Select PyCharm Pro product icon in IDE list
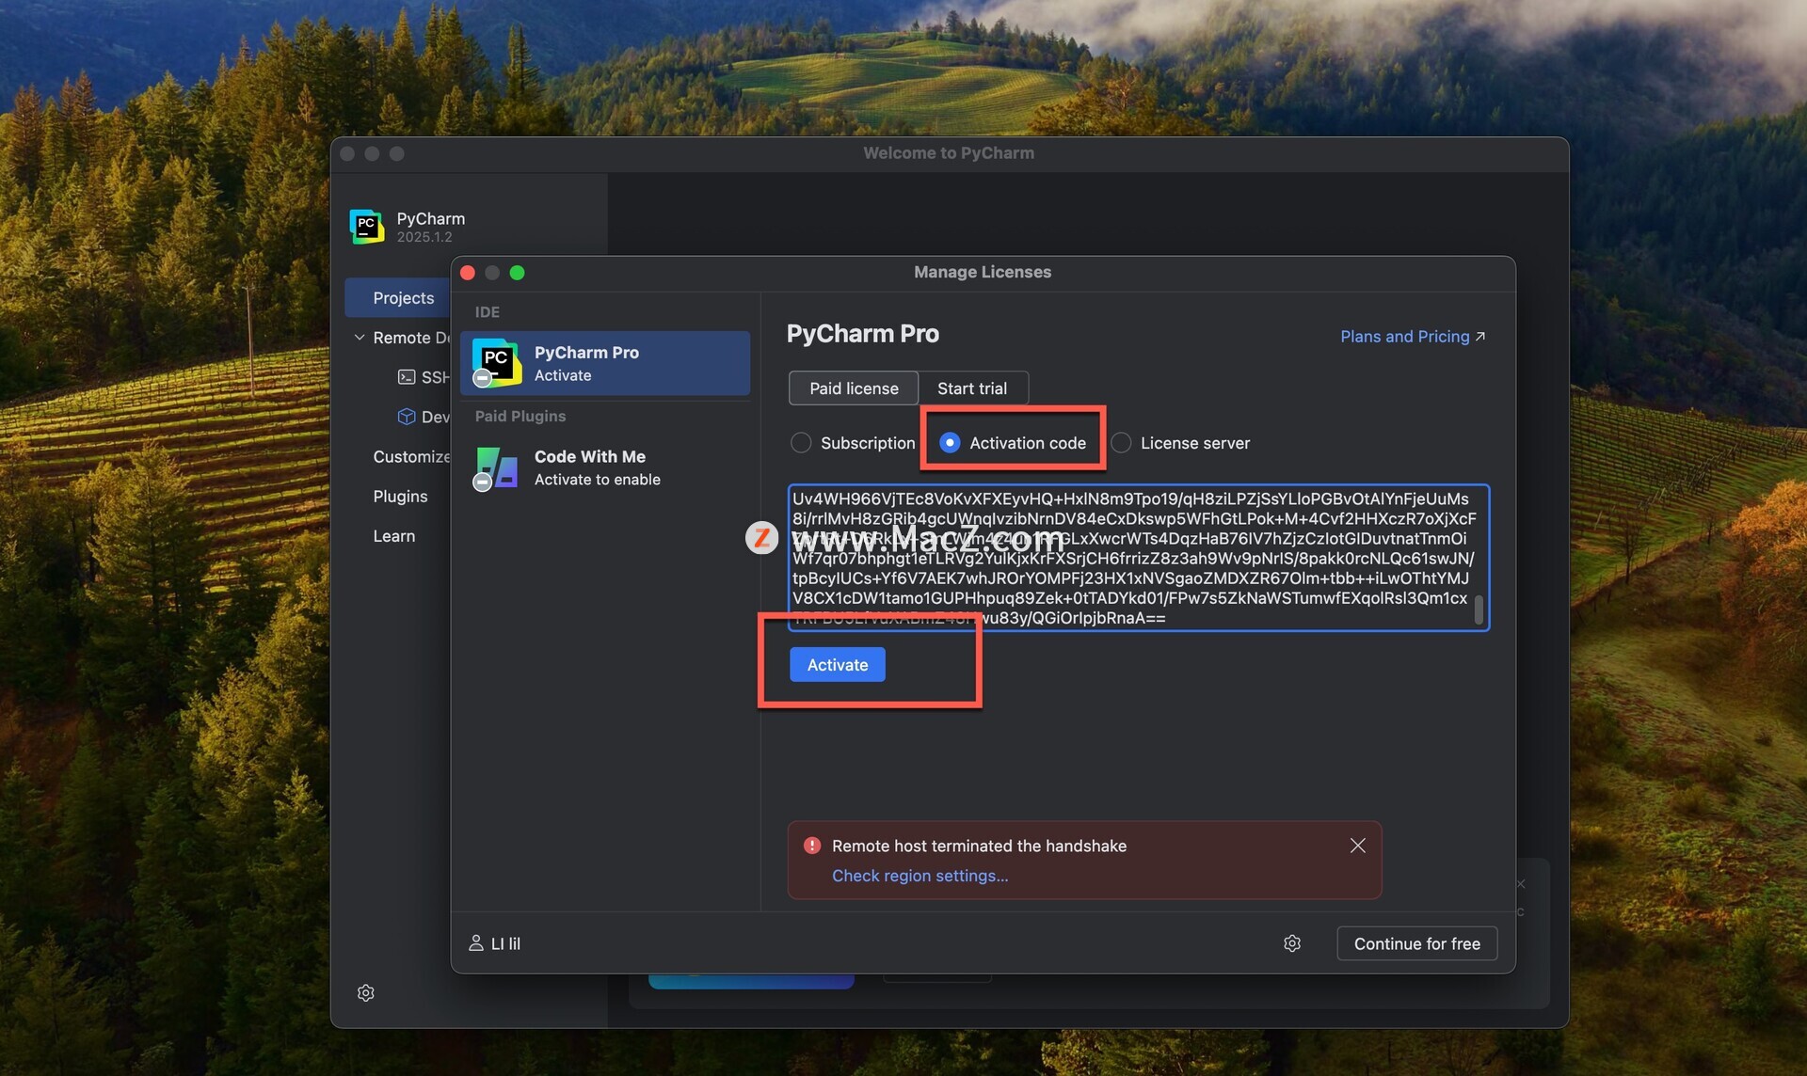Screen dimensions: 1807x1076 [x=496, y=362]
